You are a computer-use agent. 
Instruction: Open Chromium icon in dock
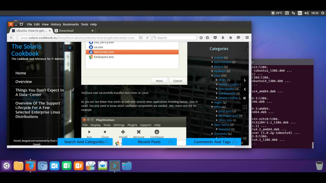coord(43,166)
